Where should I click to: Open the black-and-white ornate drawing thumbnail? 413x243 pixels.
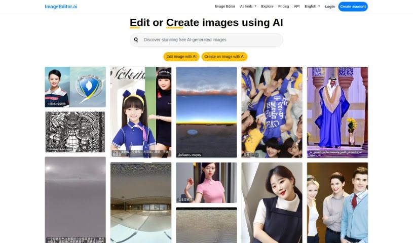click(x=76, y=132)
